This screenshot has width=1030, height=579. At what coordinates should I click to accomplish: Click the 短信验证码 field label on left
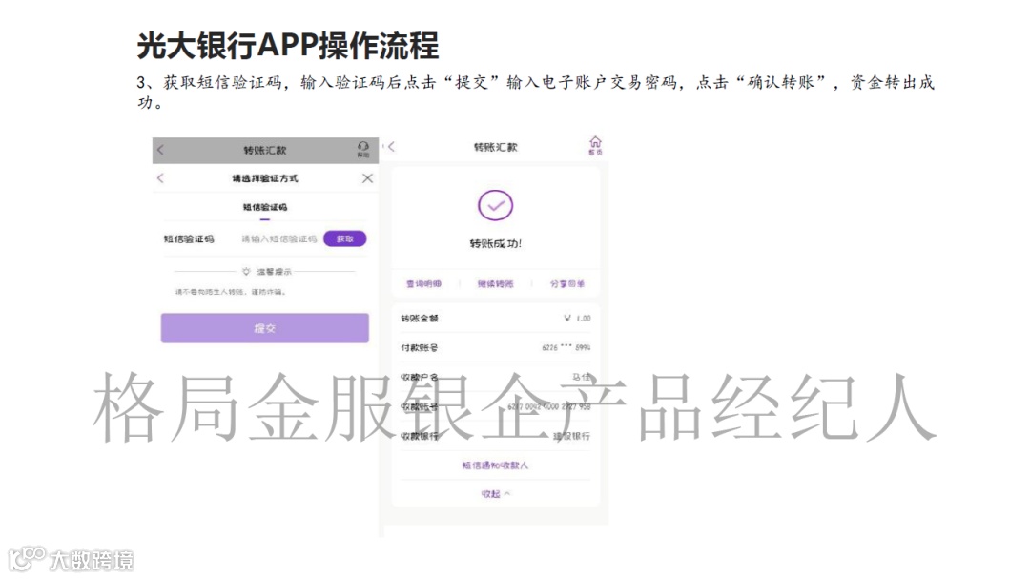189,239
